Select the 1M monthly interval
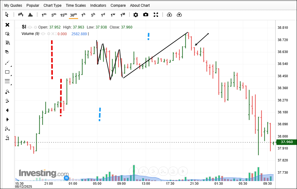The image size is (297, 189). pyautogui.click(x=123, y=15)
